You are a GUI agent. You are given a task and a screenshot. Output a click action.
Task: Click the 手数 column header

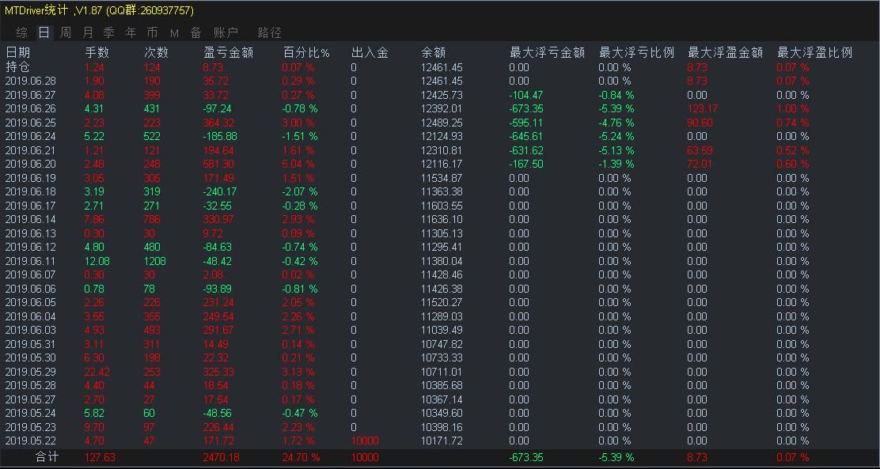click(97, 53)
